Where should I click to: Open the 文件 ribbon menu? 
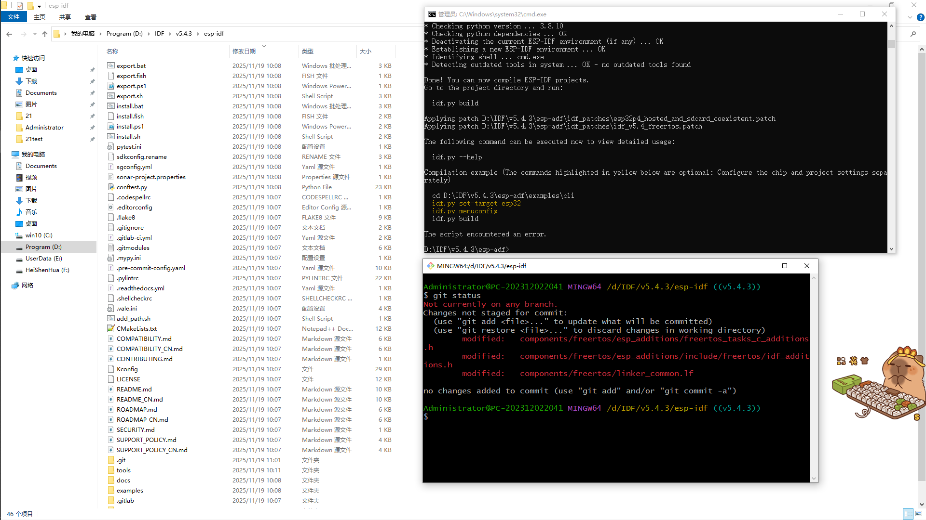14,17
